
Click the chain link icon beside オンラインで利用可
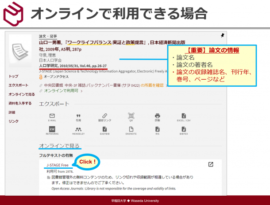[x=41, y=91]
